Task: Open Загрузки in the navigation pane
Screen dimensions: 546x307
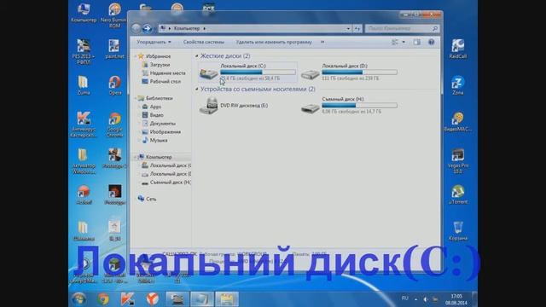Action: point(160,65)
